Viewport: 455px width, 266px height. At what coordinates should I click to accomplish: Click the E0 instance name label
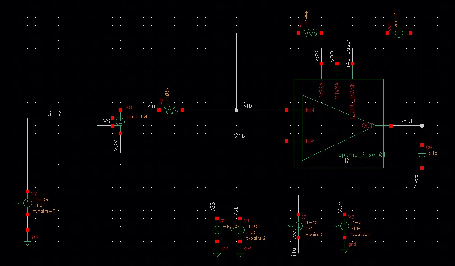tap(129, 107)
